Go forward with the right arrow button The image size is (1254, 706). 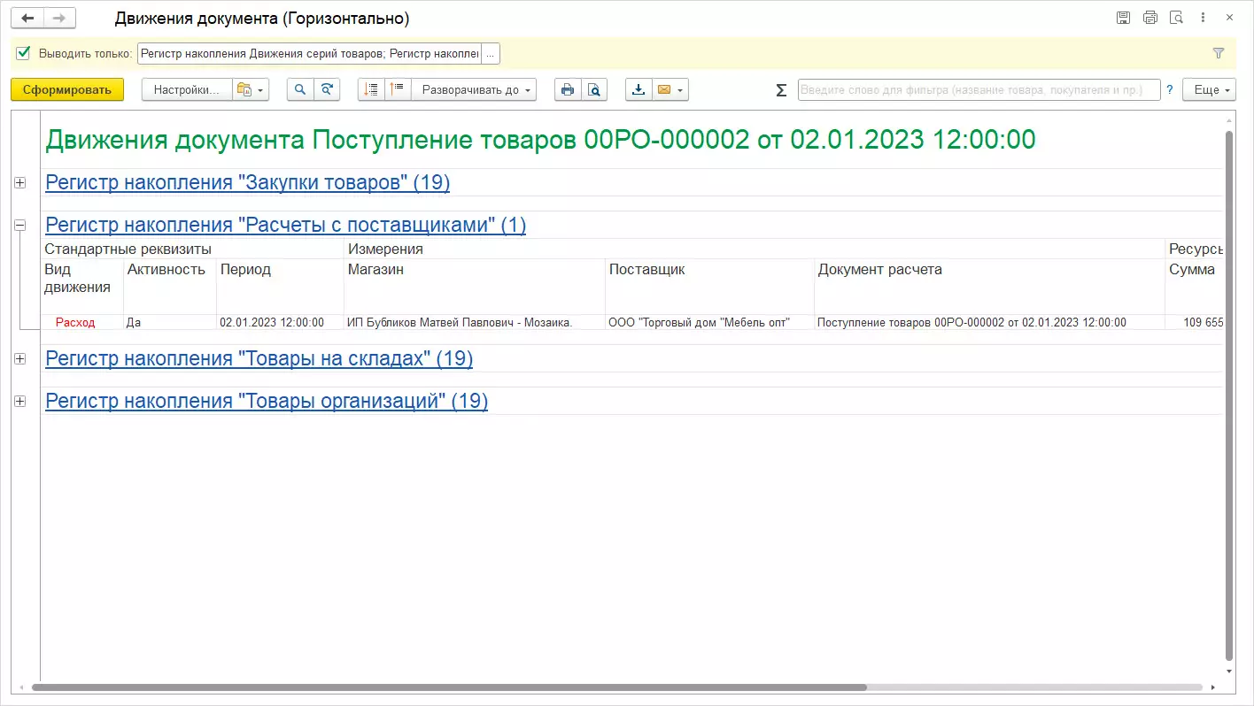pyautogui.click(x=60, y=18)
